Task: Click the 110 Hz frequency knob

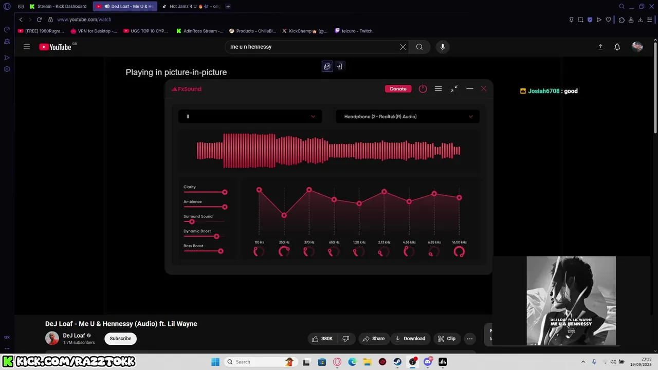Action: [x=259, y=251]
